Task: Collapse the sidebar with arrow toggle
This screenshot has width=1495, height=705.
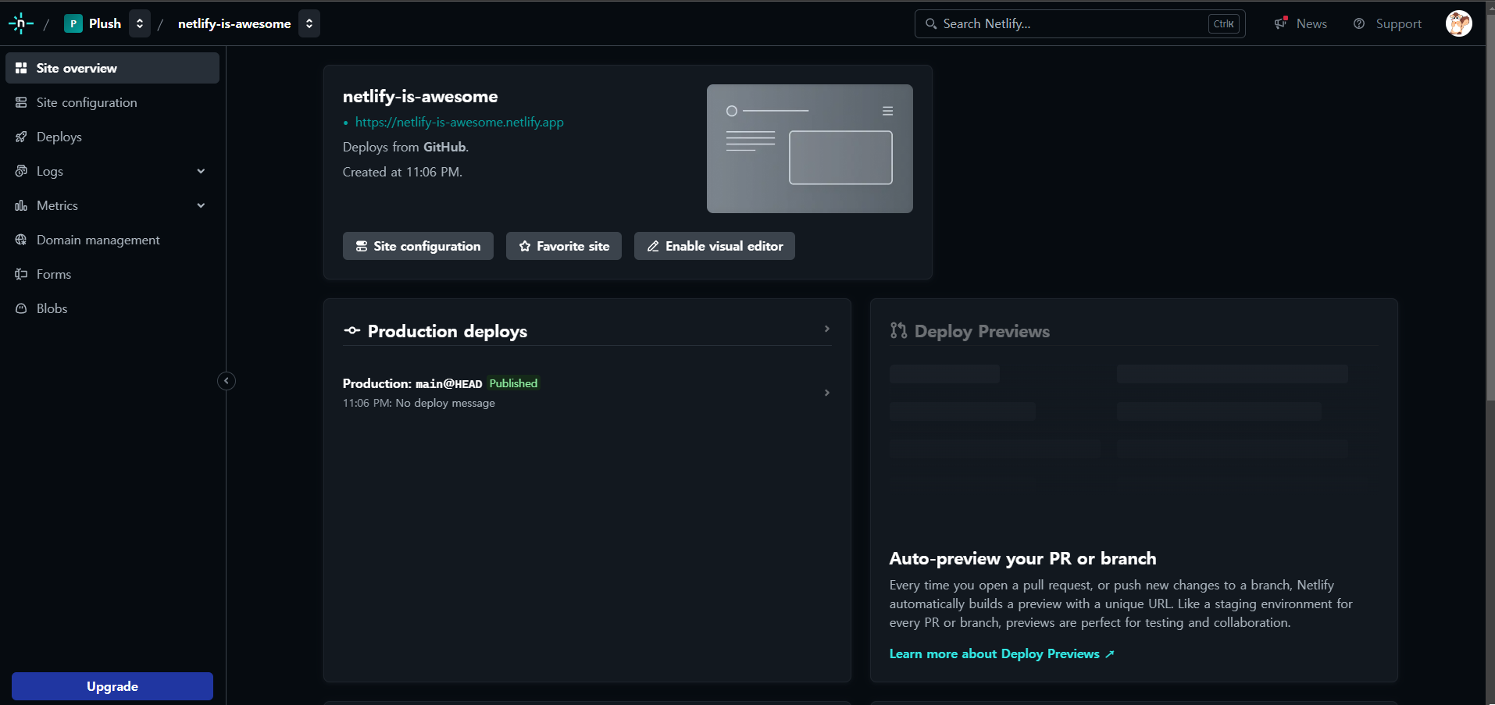Action: click(227, 381)
